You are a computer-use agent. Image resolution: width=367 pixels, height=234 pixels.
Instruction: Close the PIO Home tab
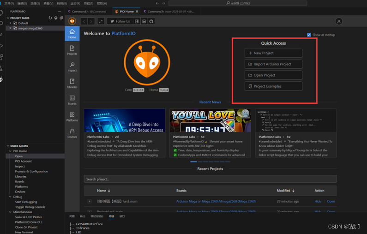[x=137, y=12]
